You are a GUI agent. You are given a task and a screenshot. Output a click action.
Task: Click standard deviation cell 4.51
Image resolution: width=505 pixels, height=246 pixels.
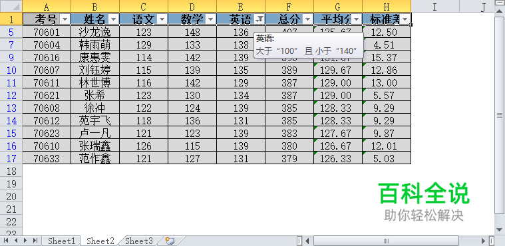point(387,45)
